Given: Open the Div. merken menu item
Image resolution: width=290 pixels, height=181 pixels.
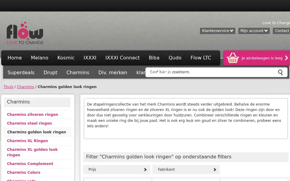Looking at the screenshot, I should point(113,73).
